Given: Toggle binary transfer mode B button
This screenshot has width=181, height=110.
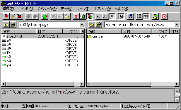Looking at the screenshot, I should tap(83, 16).
